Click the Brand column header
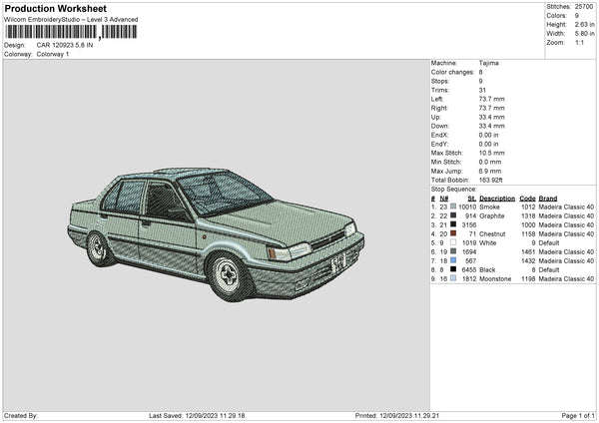 pyautogui.click(x=548, y=198)
